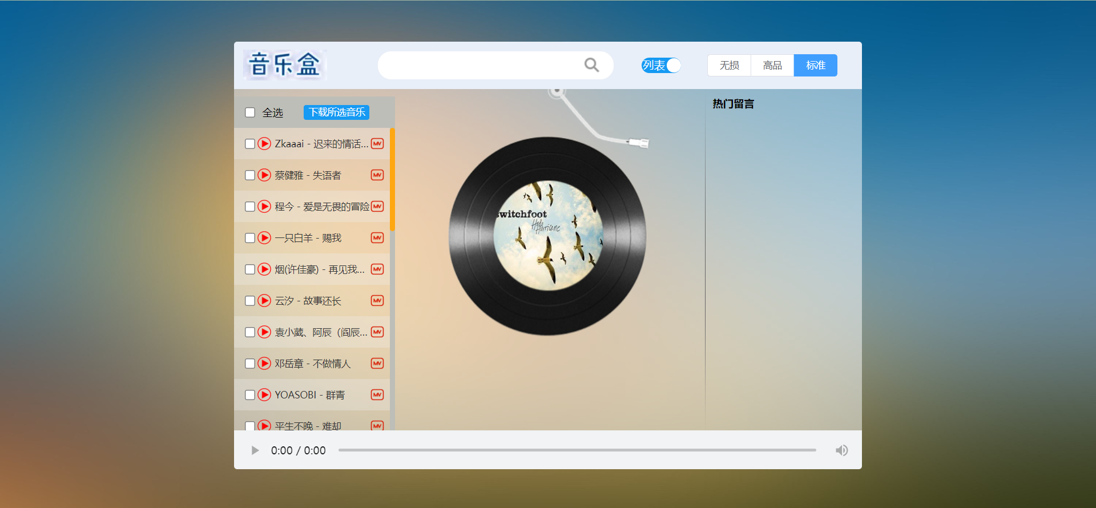Check the 全选 select-all checkbox
Screen dimensions: 1096x508
(250, 112)
